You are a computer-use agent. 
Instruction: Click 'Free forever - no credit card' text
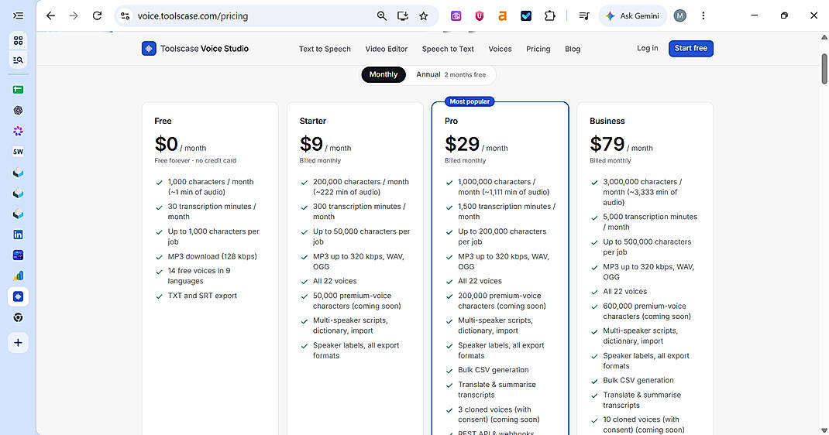pos(195,160)
